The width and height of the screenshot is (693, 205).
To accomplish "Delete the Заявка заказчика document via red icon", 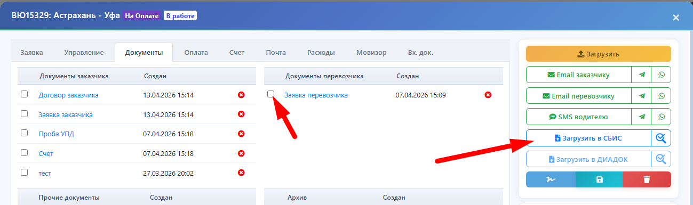I will pyautogui.click(x=241, y=114).
